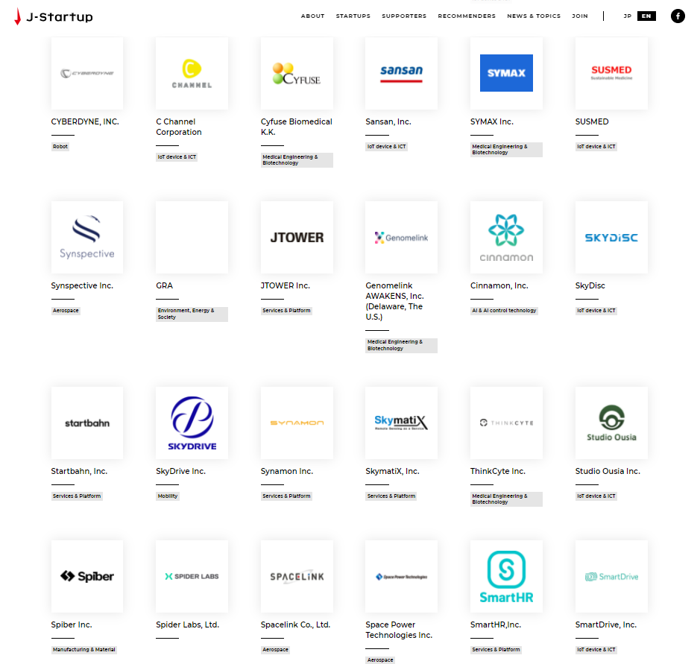Open CYBERDYNE, INC. company name link

coord(85,121)
